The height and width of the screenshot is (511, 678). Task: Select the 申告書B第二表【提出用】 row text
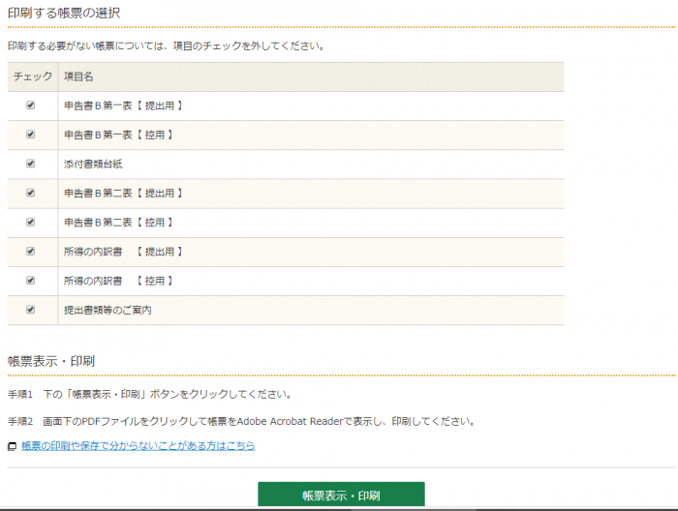click(123, 194)
